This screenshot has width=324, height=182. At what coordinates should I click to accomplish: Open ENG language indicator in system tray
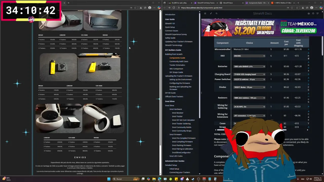click(303, 179)
